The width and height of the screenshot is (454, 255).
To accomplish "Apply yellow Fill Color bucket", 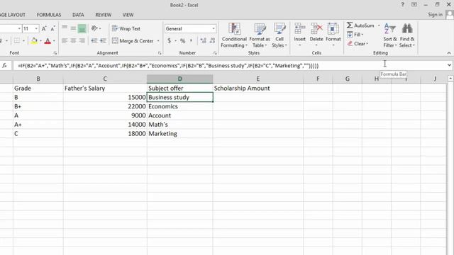I will pos(34,41).
